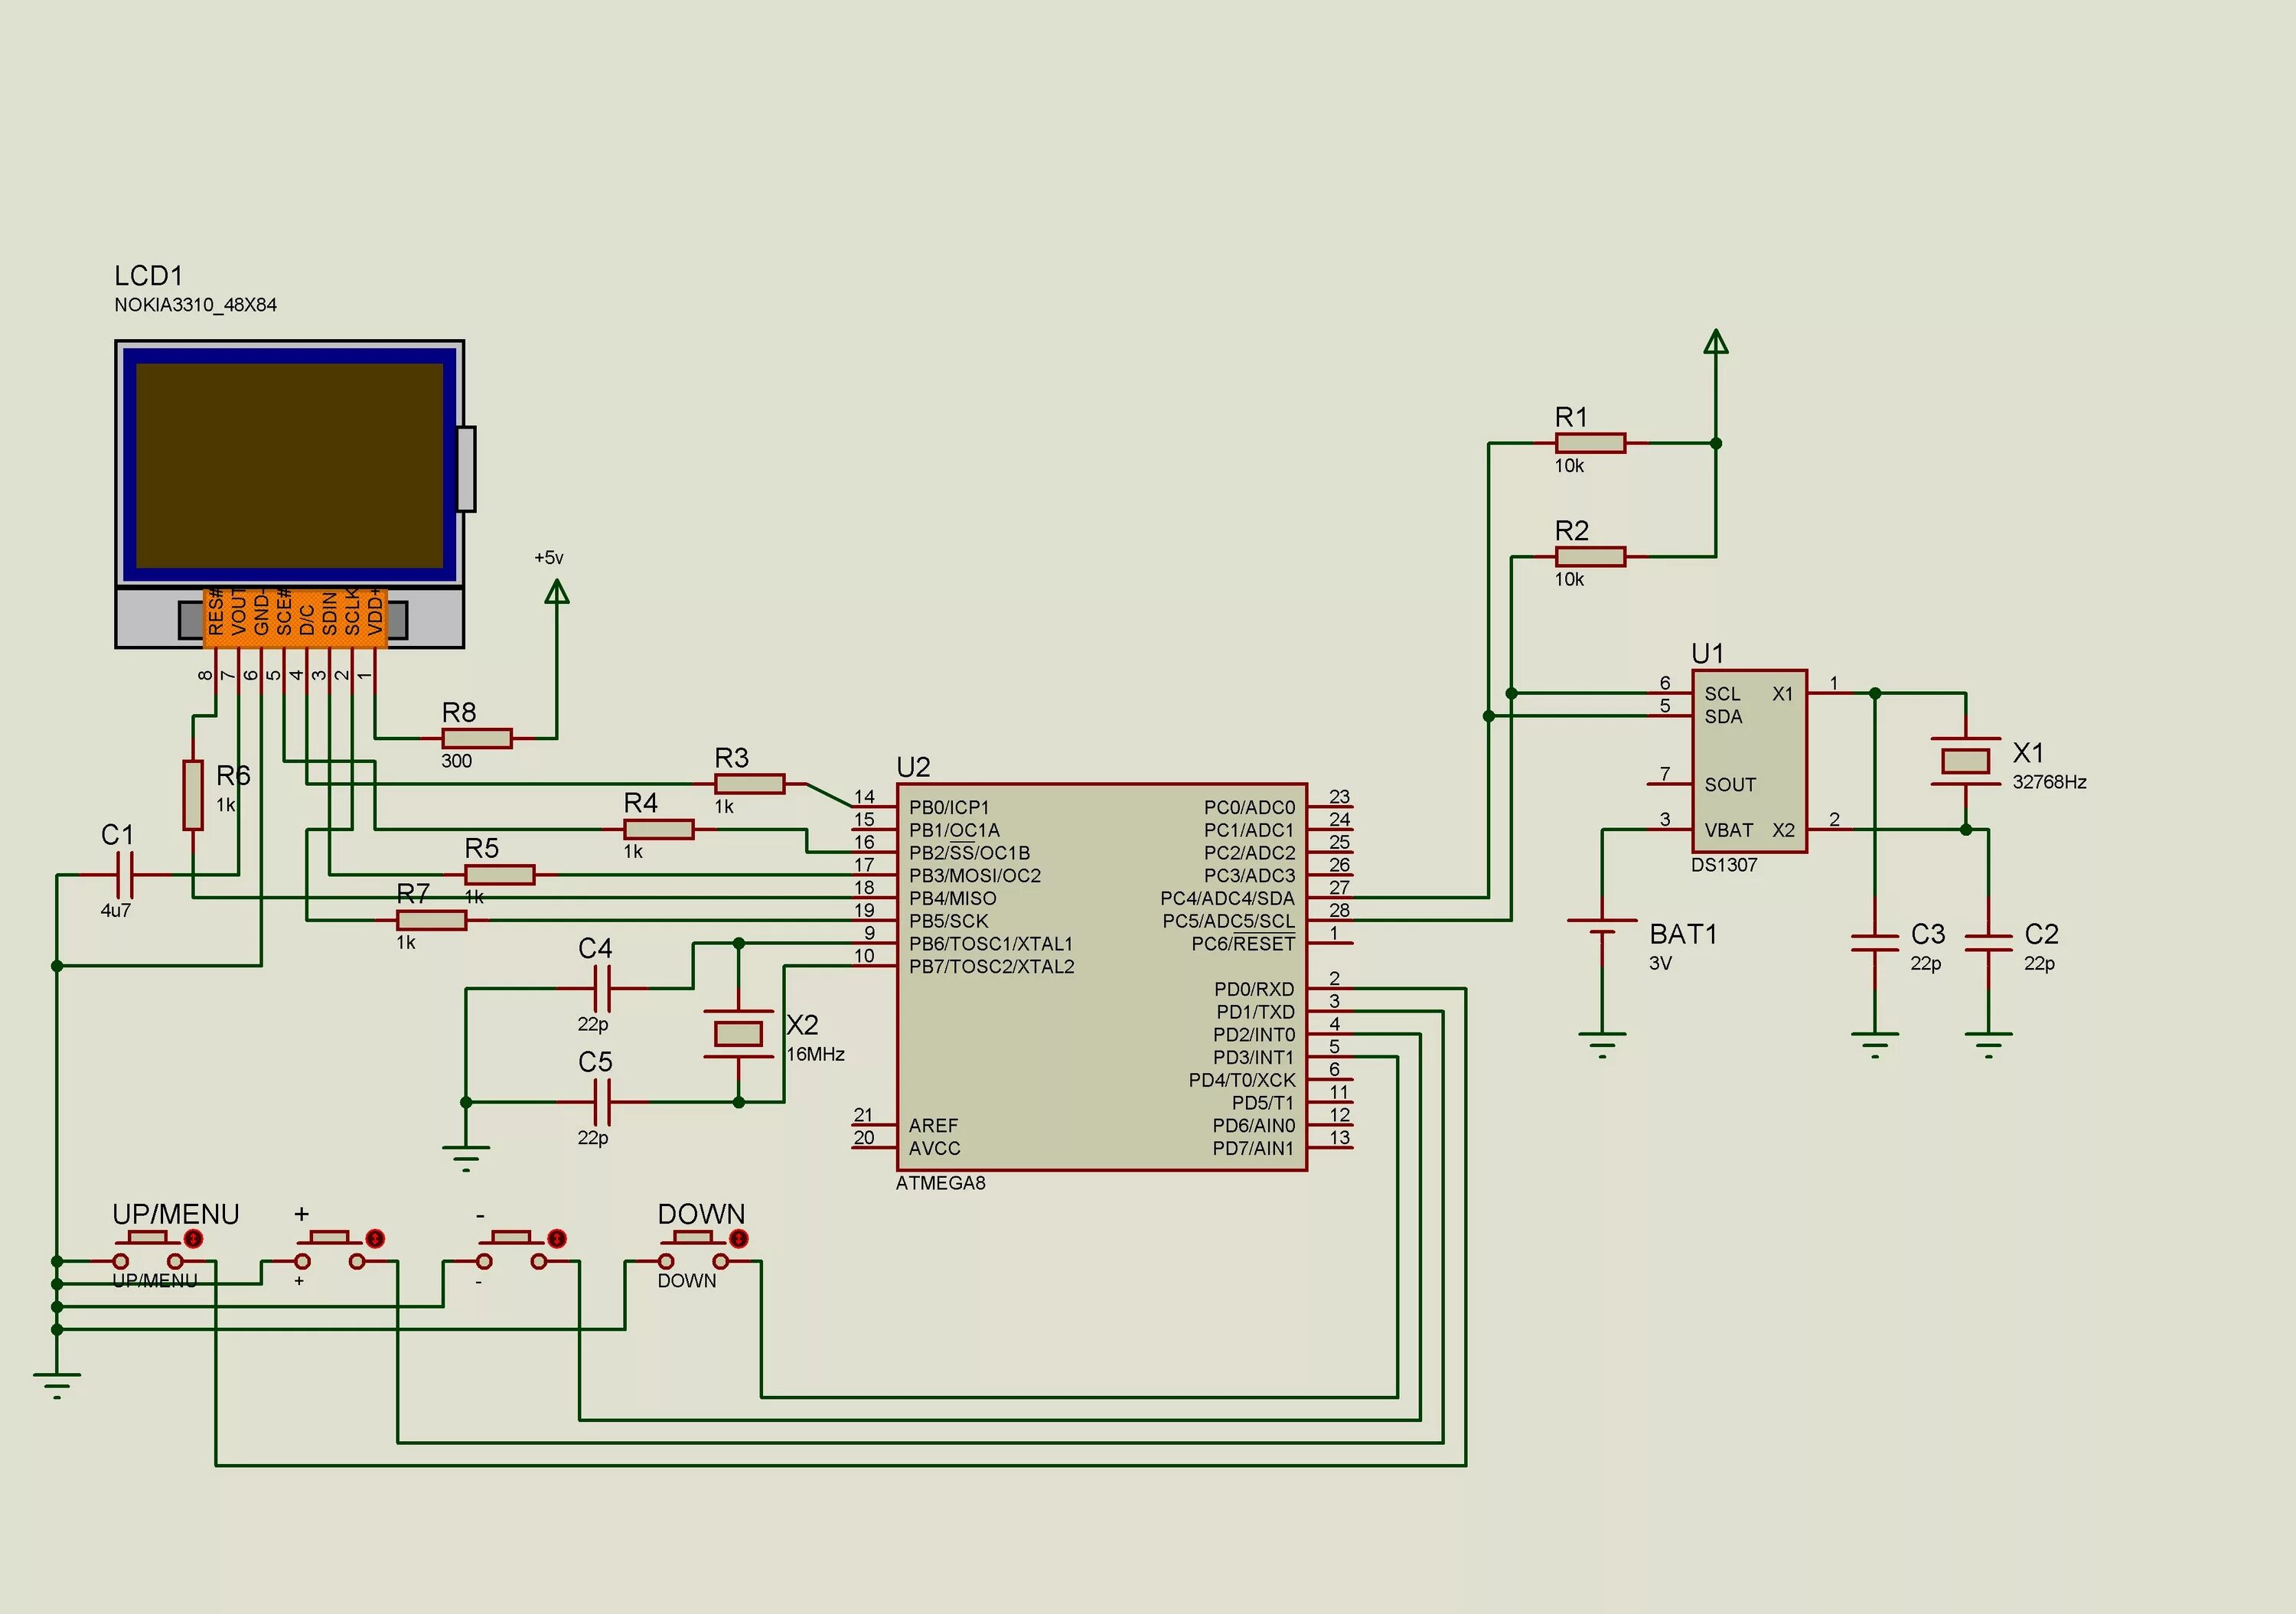Select resistor R7 symbol

432,920
